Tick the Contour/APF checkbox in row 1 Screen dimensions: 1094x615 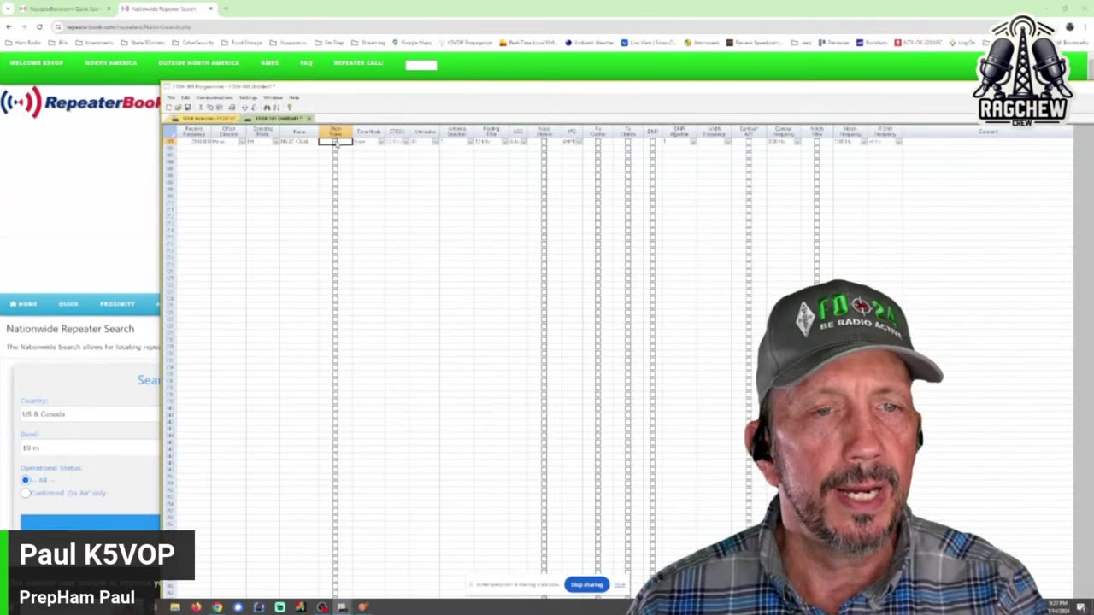click(x=748, y=141)
